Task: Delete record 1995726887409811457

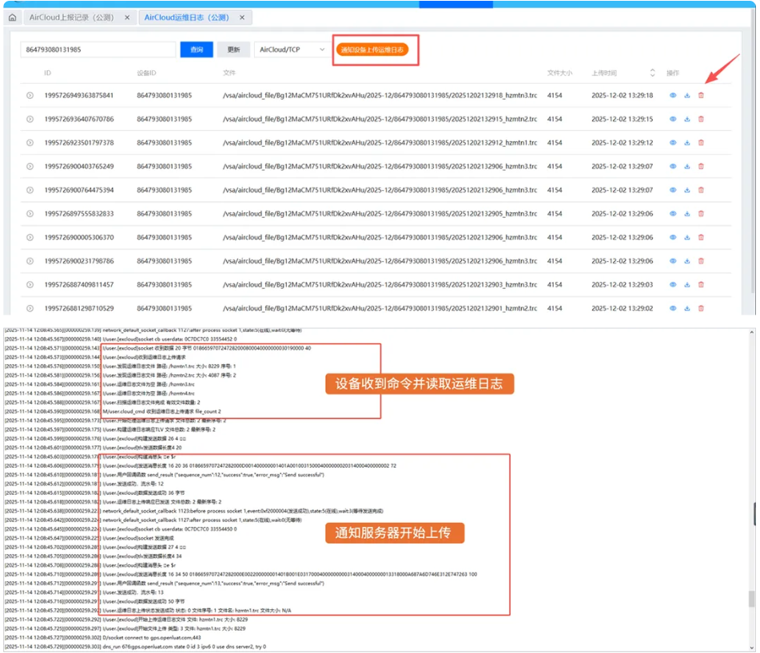Action: tap(701, 285)
